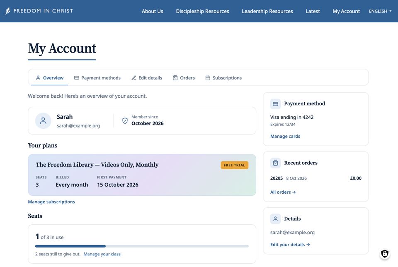Click The Freedom Library plan card title
Image resolution: width=398 pixels, height=267 pixels.
coord(97,165)
